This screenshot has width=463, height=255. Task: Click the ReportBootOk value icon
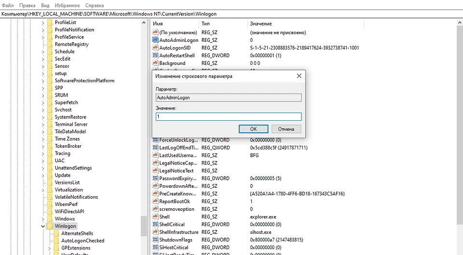[155, 202]
